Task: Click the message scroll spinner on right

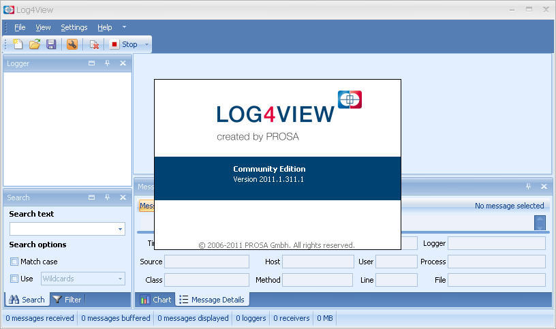Action: pos(540,223)
